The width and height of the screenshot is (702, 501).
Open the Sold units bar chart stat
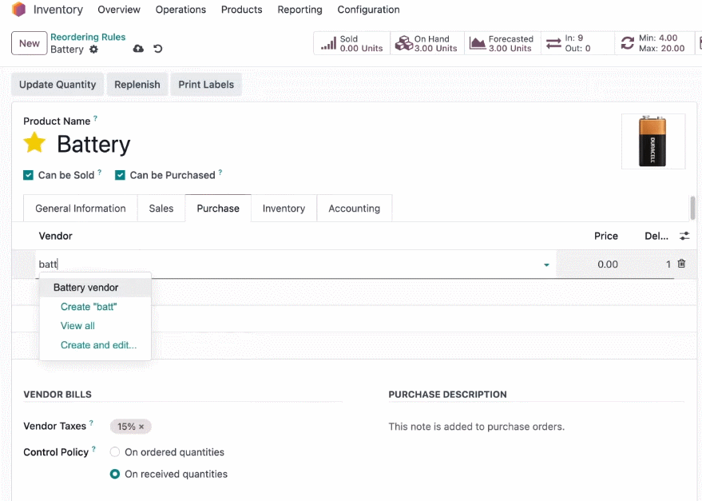coord(352,43)
